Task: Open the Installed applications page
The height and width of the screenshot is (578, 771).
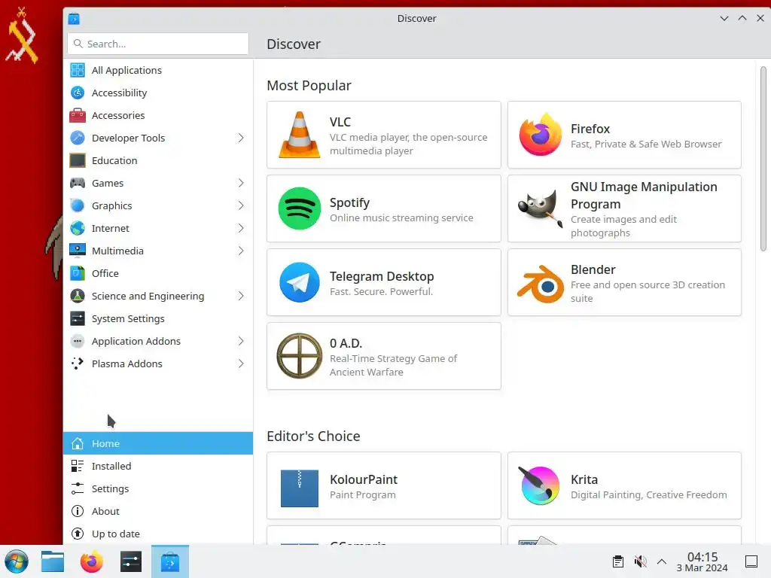Action: click(x=158, y=466)
